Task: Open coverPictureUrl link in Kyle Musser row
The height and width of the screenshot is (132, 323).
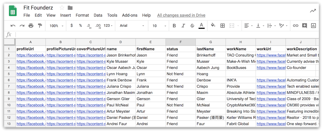Action: [91, 61]
